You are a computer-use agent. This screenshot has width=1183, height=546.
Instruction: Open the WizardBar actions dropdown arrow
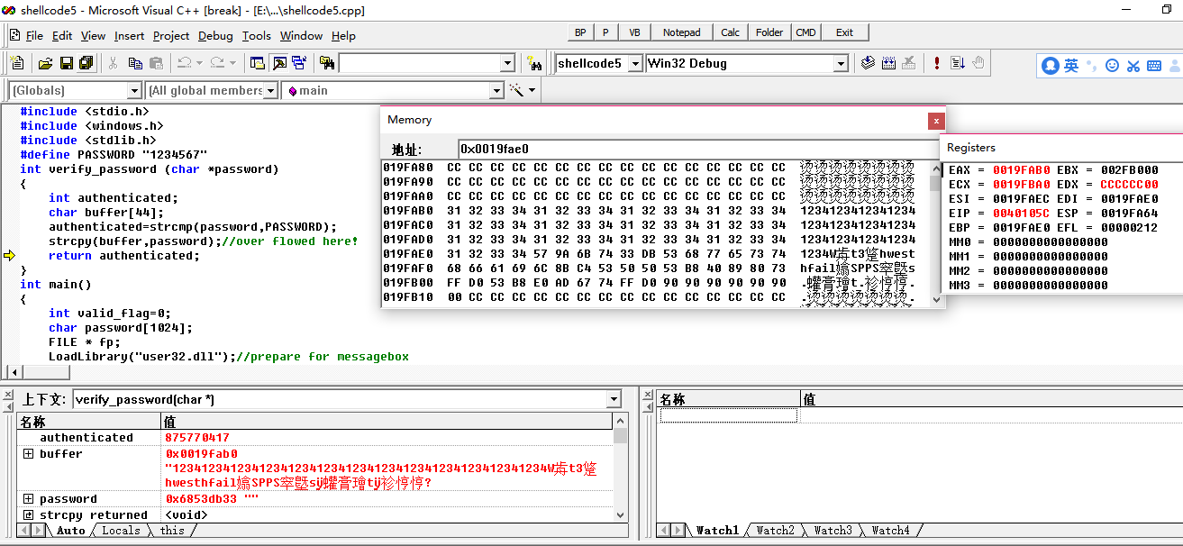[532, 90]
